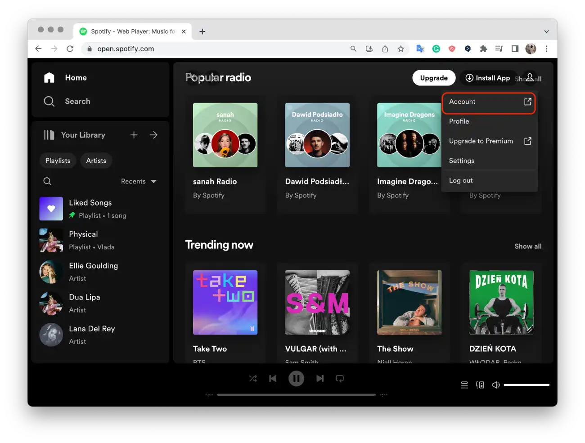
Task: Click the browser back arrow
Action: (38, 49)
